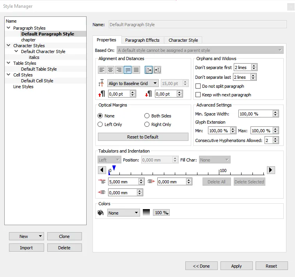Image resolution: width=295 pixels, height=277 pixels.
Task: Click the blue first-line indent marker on ruler
Action: tap(114, 167)
